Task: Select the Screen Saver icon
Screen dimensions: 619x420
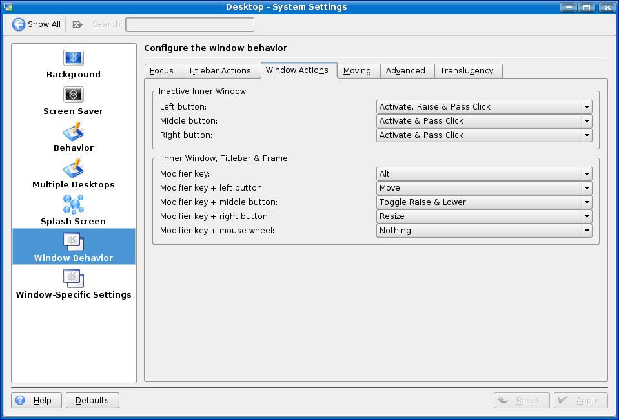Action: [x=73, y=95]
